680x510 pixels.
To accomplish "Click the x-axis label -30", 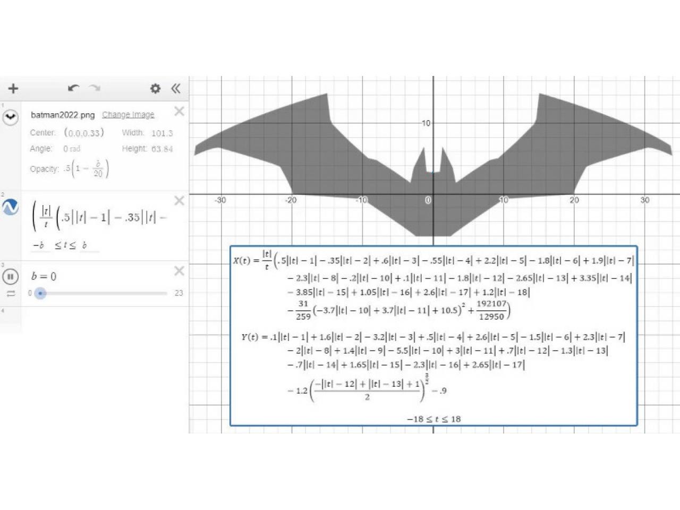I will (220, 200).
